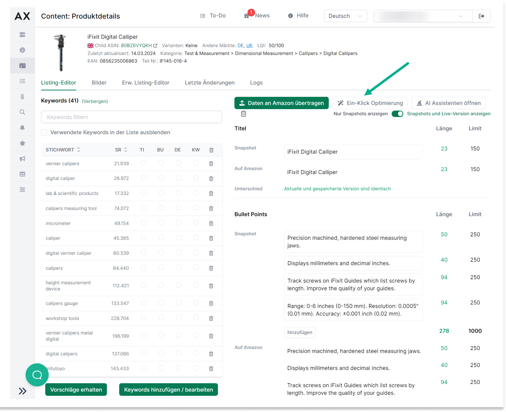The height and width of the screenshot is (412, 506).
Task: Click the logout icon in header
Action: (481, 16)
